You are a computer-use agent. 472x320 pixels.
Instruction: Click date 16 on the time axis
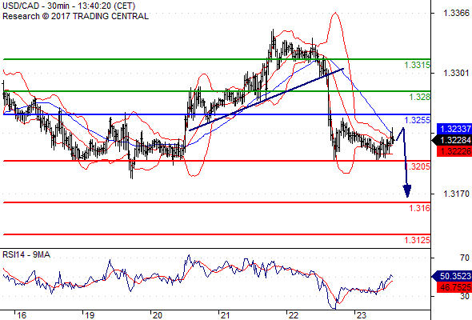pos(22,315)
